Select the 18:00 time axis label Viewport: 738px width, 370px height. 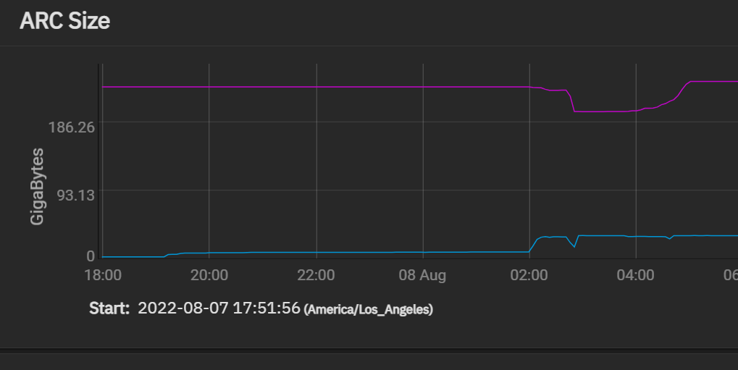tap(103, 275)
